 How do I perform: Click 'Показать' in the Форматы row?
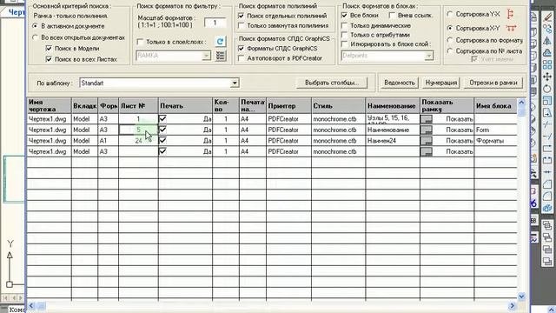click(x=460, y=141)
